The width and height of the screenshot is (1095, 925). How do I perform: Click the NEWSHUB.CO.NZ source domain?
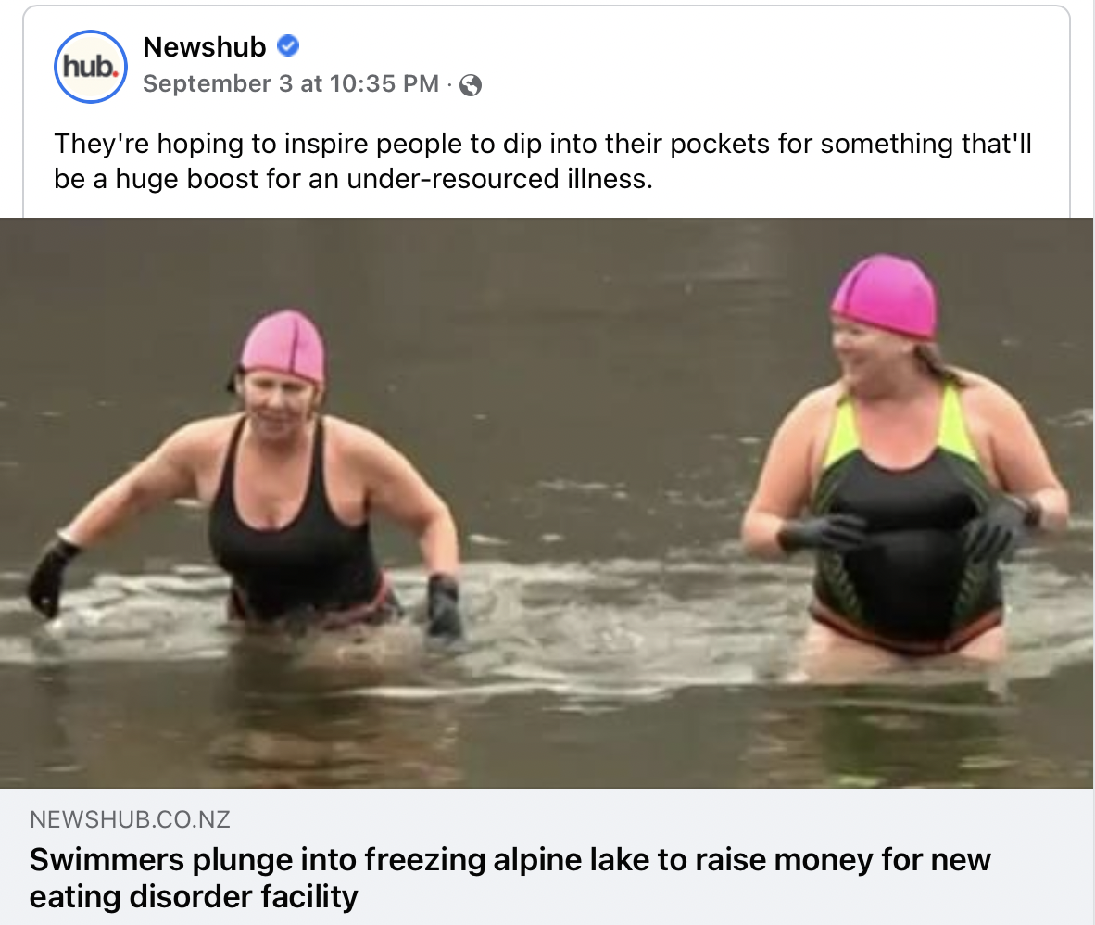(130, 818)
